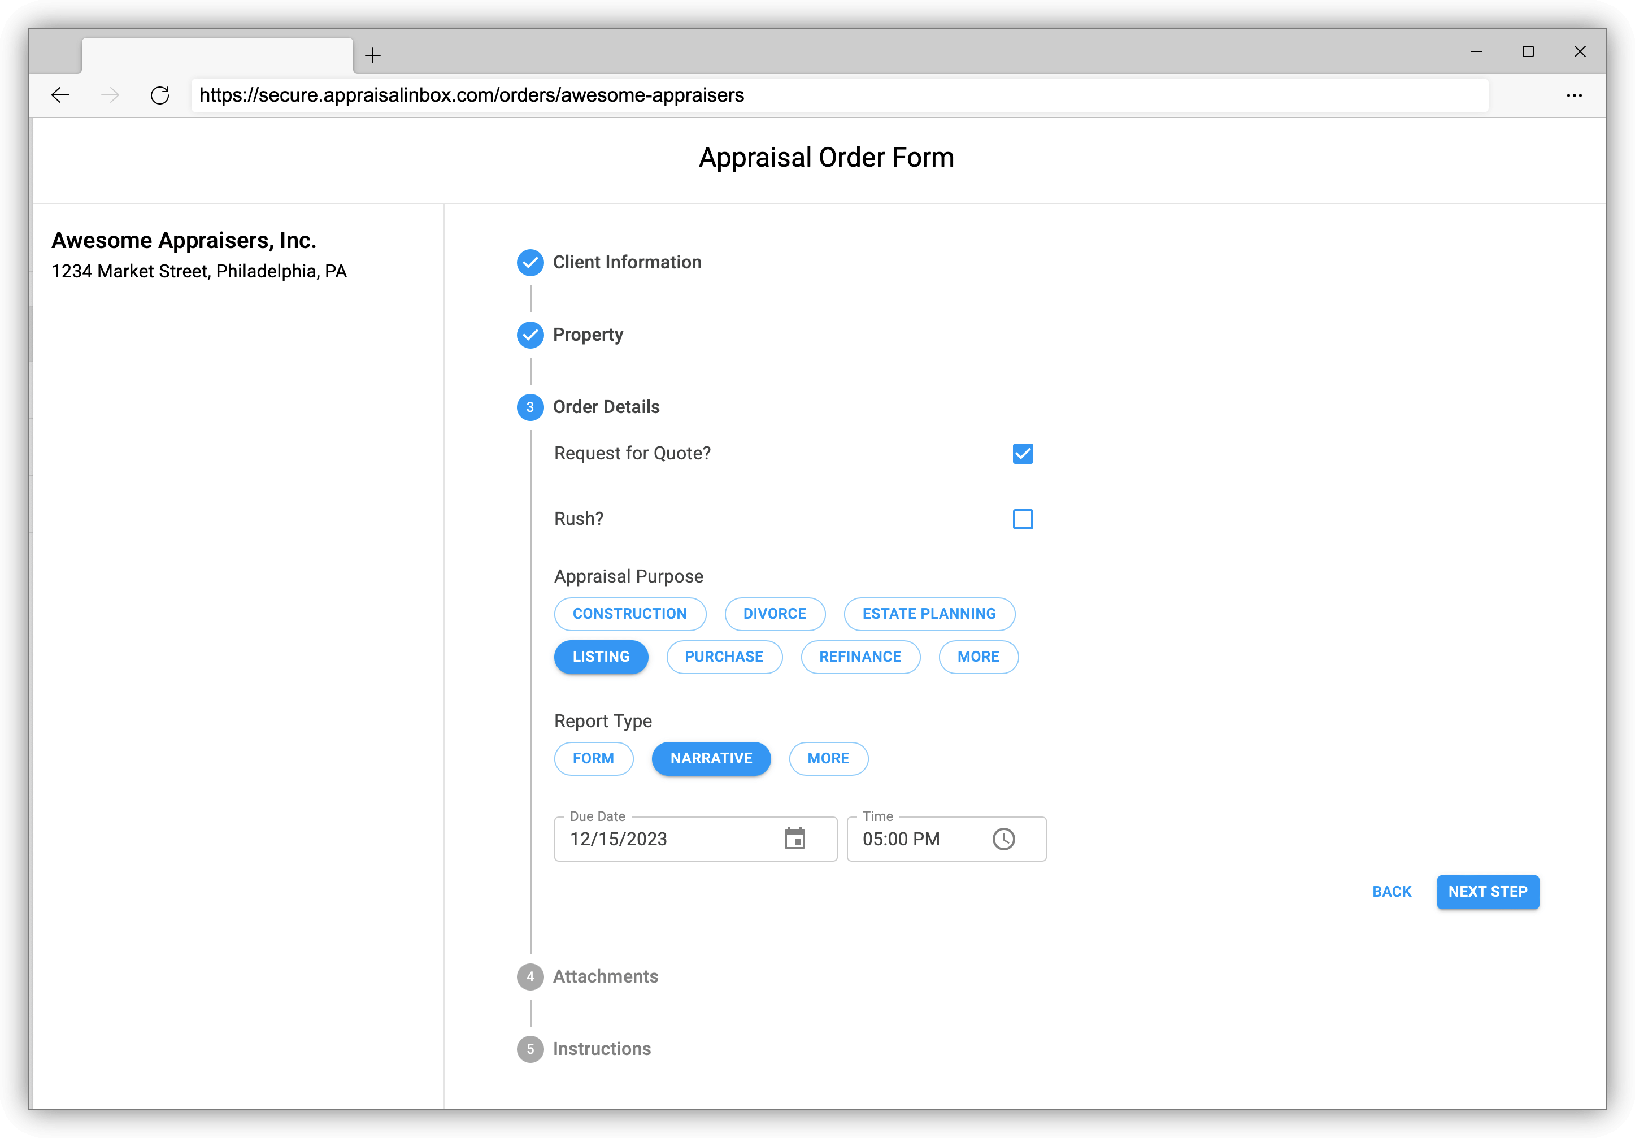Open a new browser tab
Image resolution: width=1635 pixels, height=1138 pixels.
tap(372, 55)
